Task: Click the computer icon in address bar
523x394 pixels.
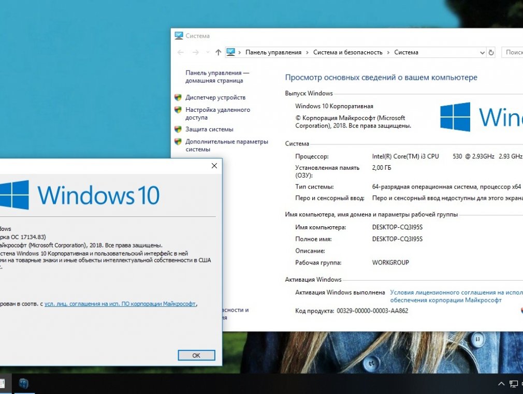Action: point(230,52)
